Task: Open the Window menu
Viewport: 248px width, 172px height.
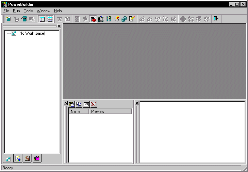Action: [x=43, y=11]
